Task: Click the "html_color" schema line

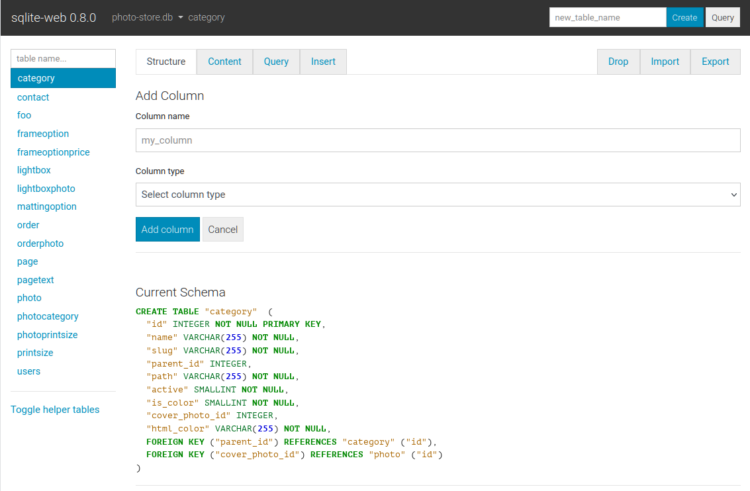Action: pyautogui.click(x=239, y=429)
